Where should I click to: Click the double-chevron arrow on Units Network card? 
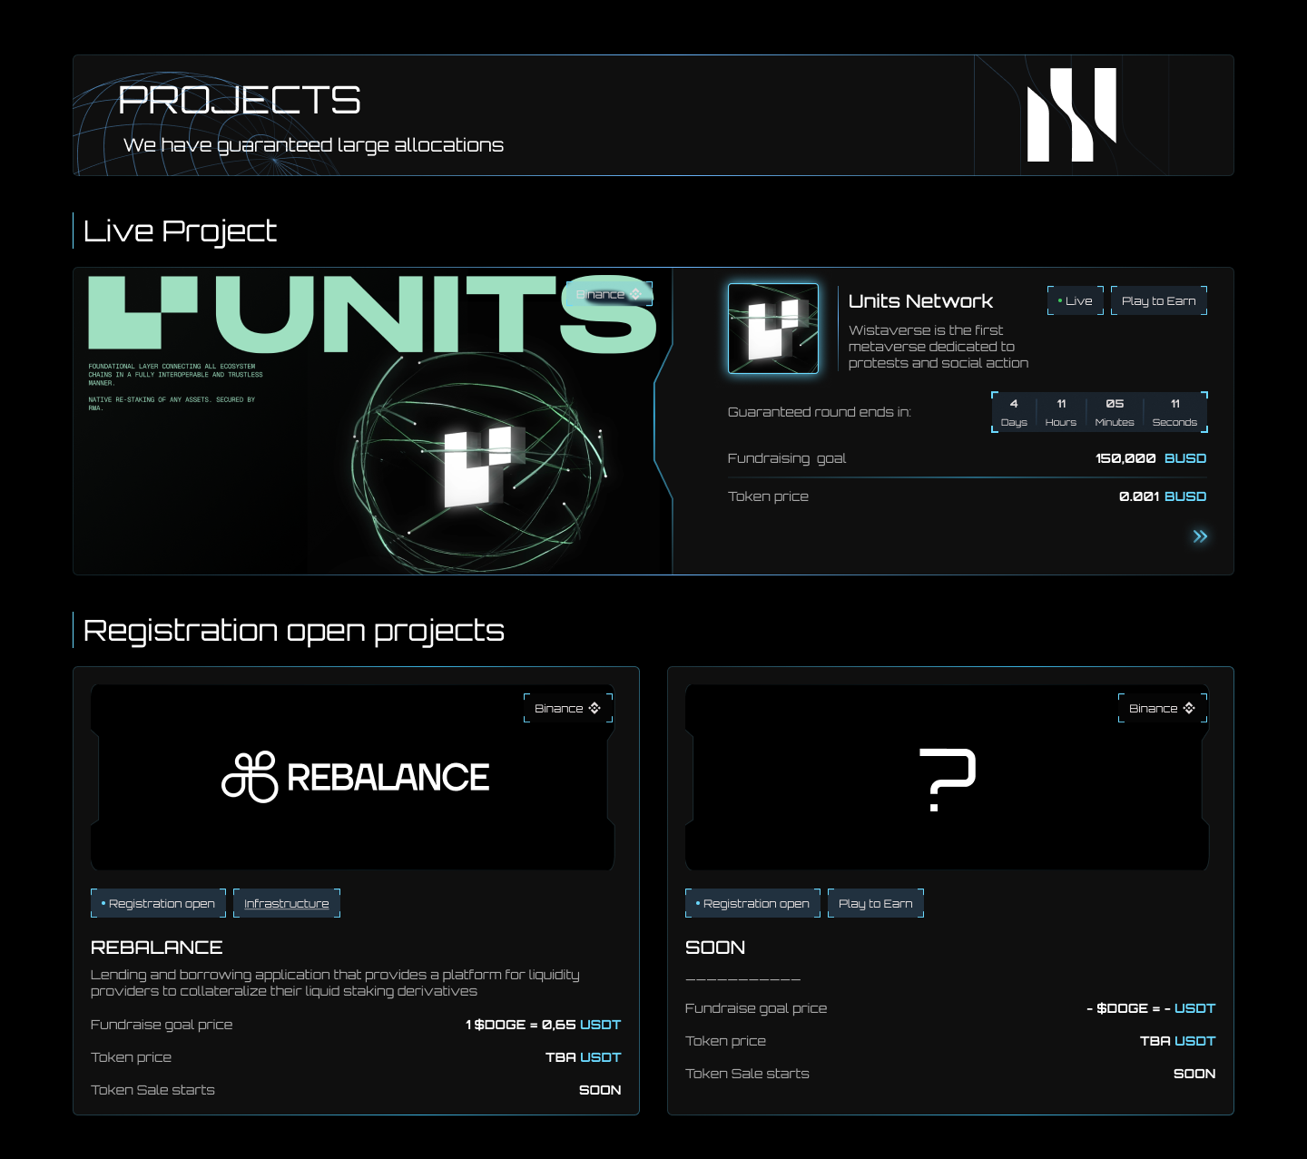tap(1200, 536)
